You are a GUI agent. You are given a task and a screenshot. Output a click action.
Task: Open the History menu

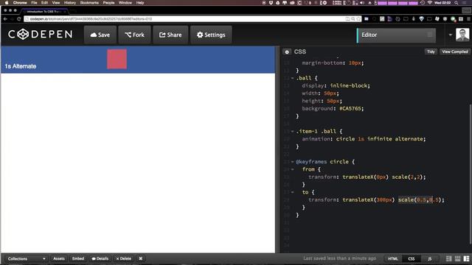(x=70, y=3)
